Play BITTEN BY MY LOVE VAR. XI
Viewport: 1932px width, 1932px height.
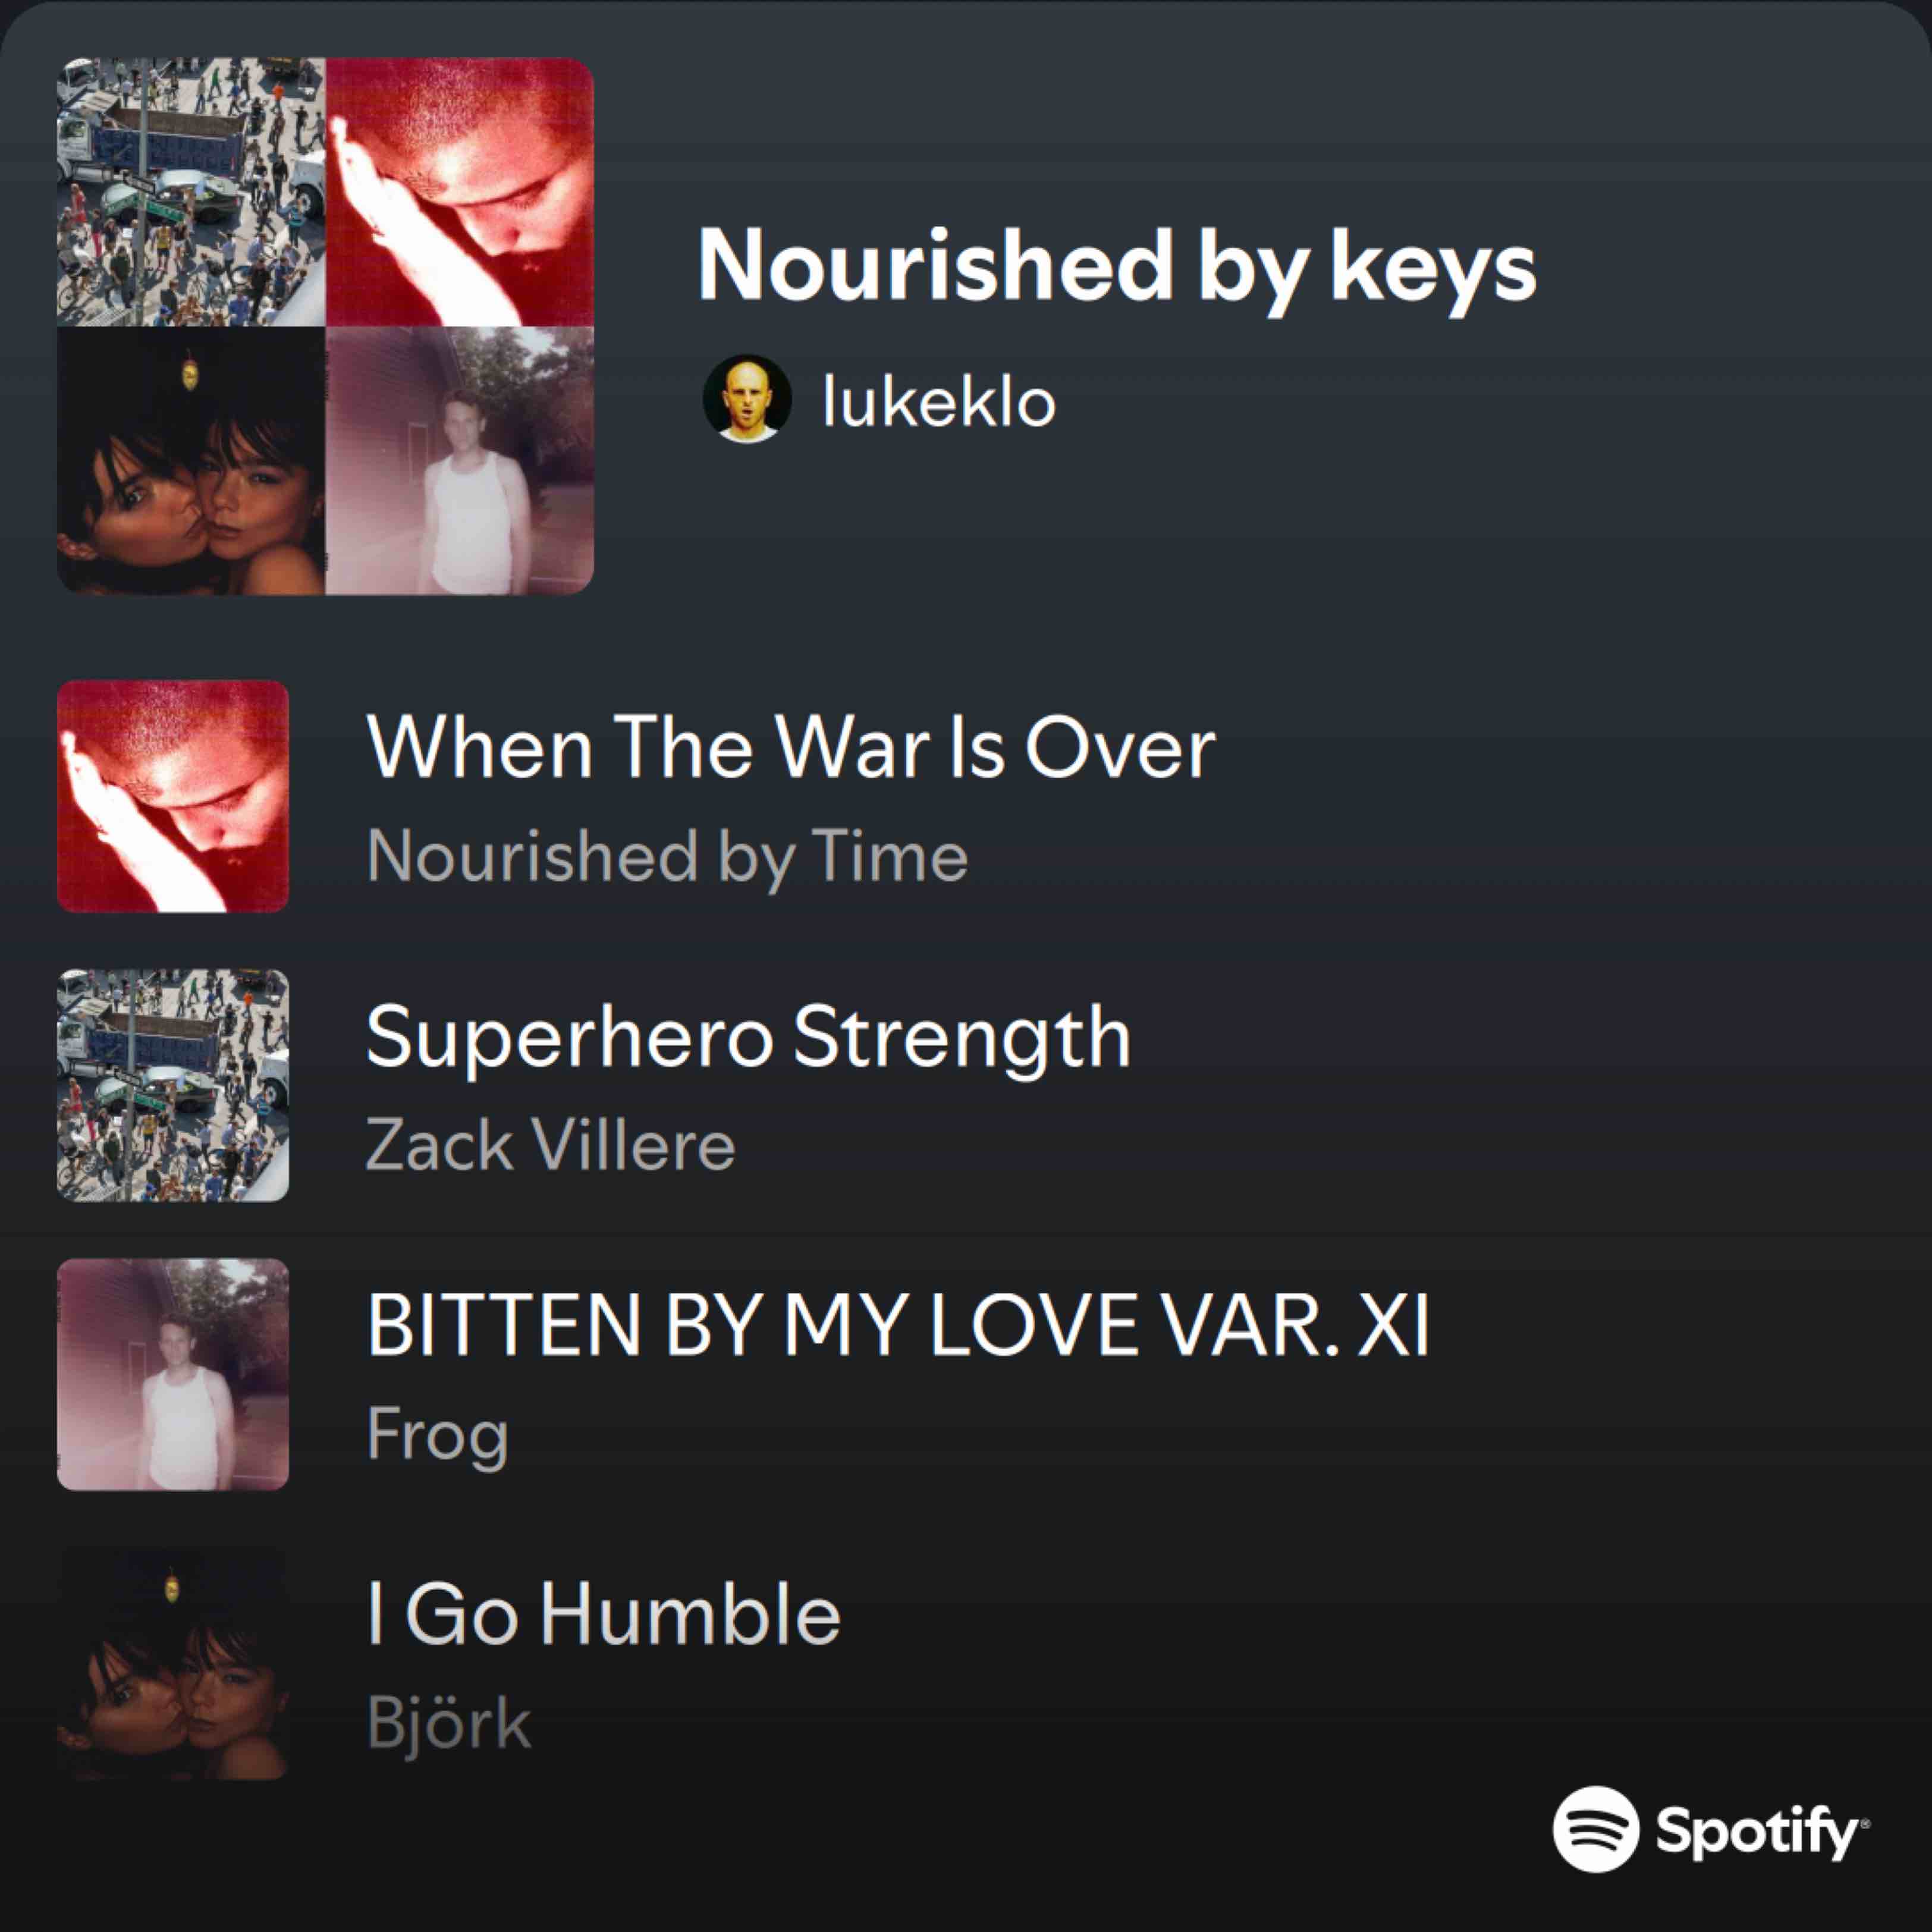(898, 1325)
